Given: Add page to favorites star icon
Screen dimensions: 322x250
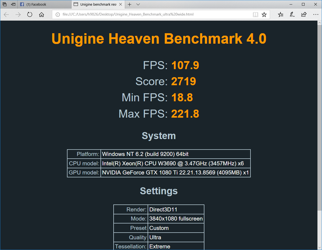Looking at the screenshot, I should (x=264, y=14).
